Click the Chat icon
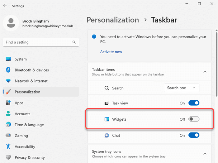This screenshot has width=218, height=163. [x=107, y=135]
